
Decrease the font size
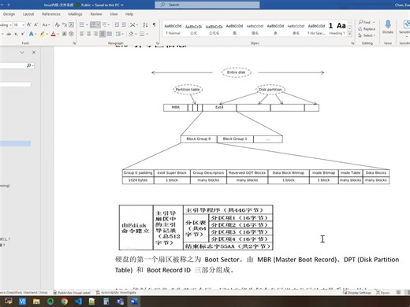click(x=36, y=24)
